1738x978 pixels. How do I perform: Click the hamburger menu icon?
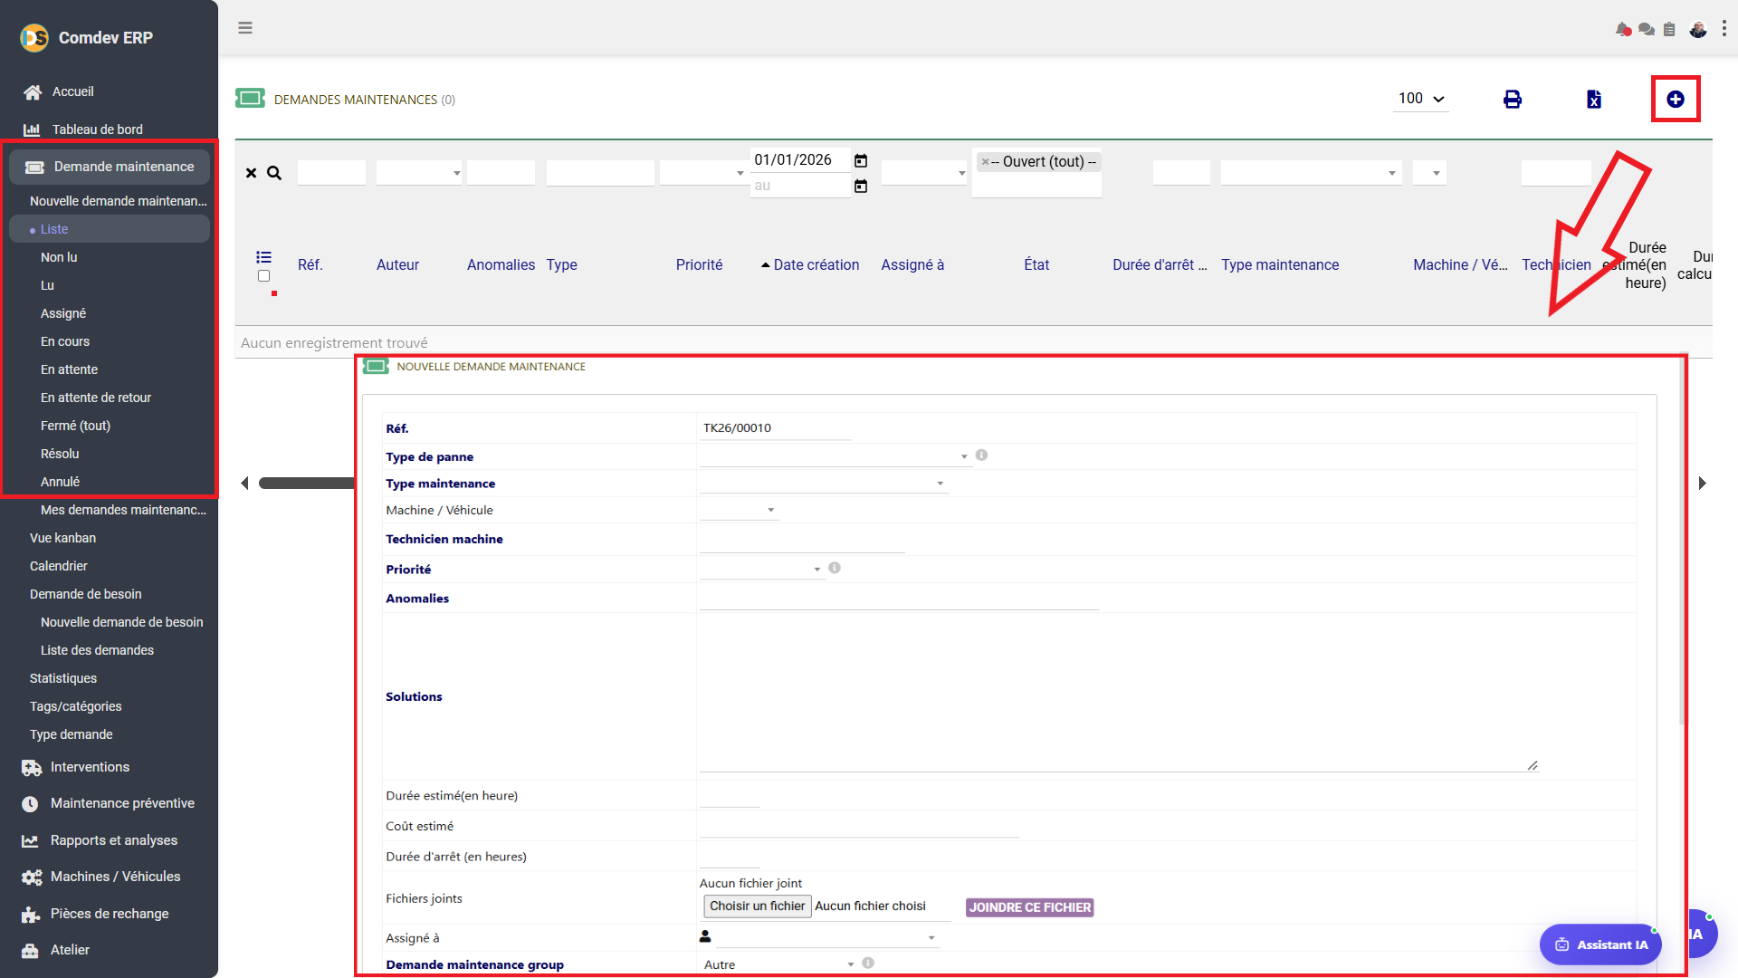(245, 28)
